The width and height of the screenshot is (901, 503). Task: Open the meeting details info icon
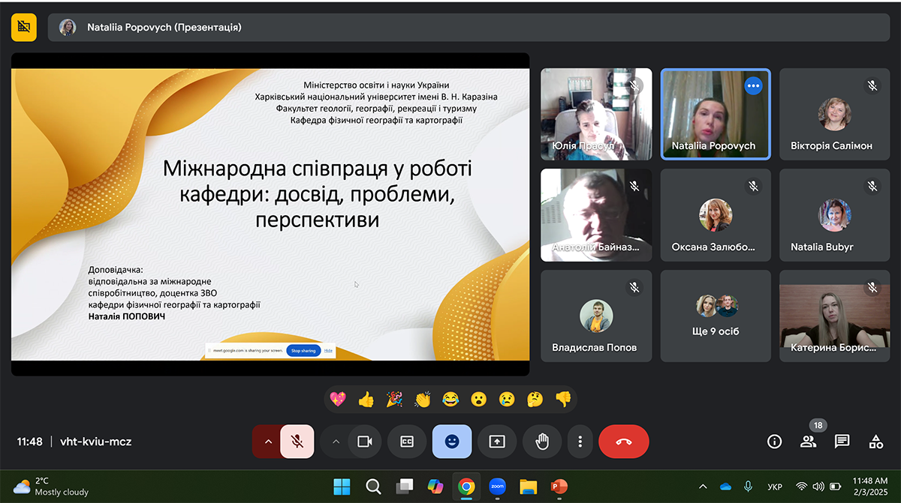(x=774, y=442)
